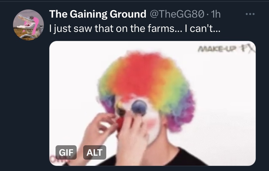Click the GIF badge on the media
This screenshot has width=269, height=171.
coord(66,152)
